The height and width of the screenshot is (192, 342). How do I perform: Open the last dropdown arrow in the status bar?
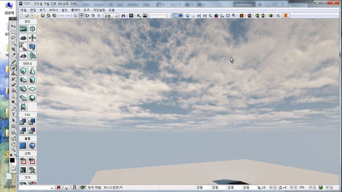331,188
